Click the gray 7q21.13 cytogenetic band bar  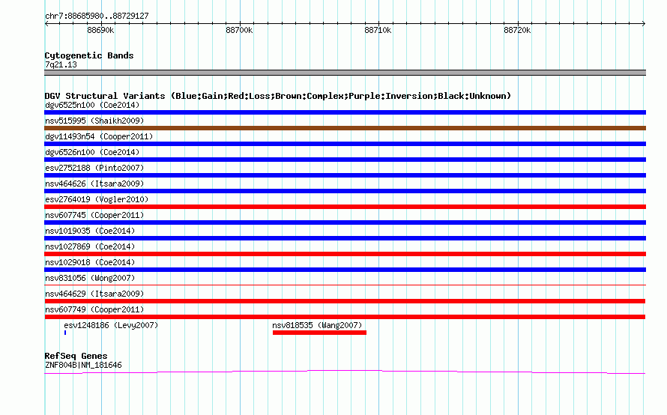345,73
